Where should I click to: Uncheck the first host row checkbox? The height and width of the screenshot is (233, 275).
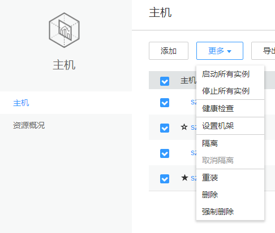click(x=165, y=103)
